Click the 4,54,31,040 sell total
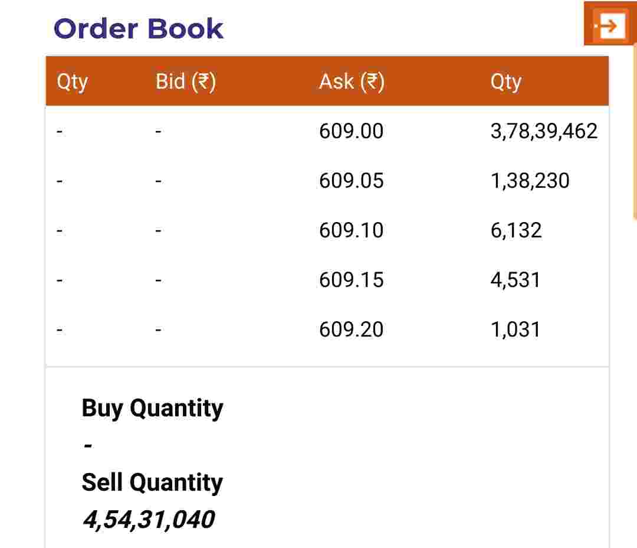Viewport: 637px width, 548px height. pyautogui.click(x=148, y=520)
